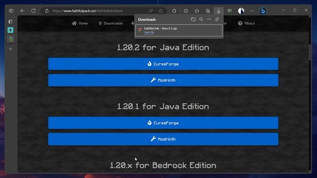Click the page vertical scrollbar thumb
The image size is (317, 178).
pos(310,52)
